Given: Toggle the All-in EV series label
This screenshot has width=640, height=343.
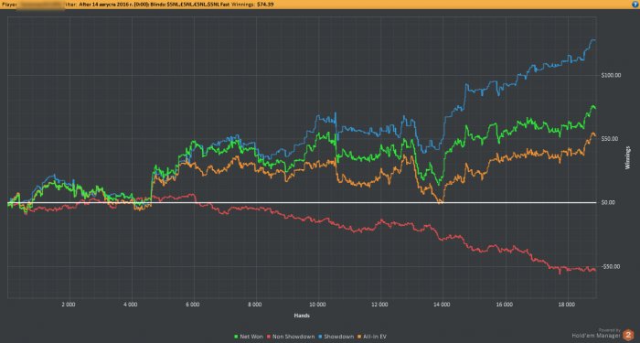Looking at the screenshot, I should (x=376, y=337).
